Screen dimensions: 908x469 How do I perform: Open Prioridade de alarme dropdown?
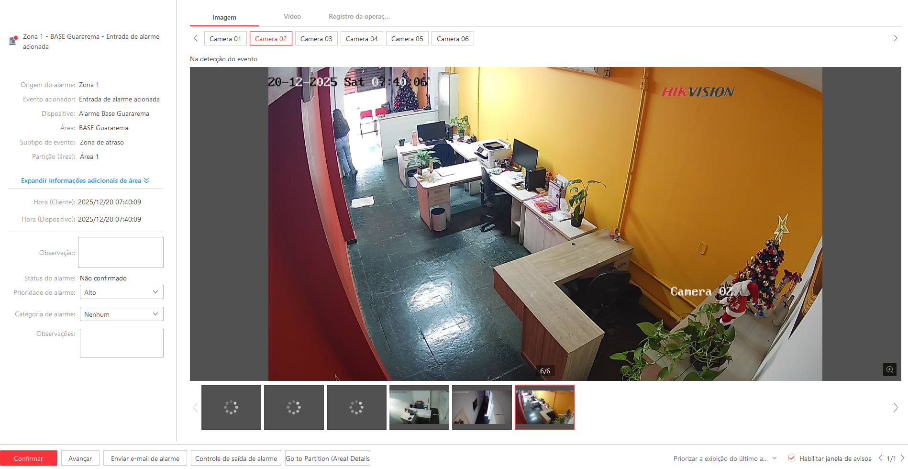point(121,292)
